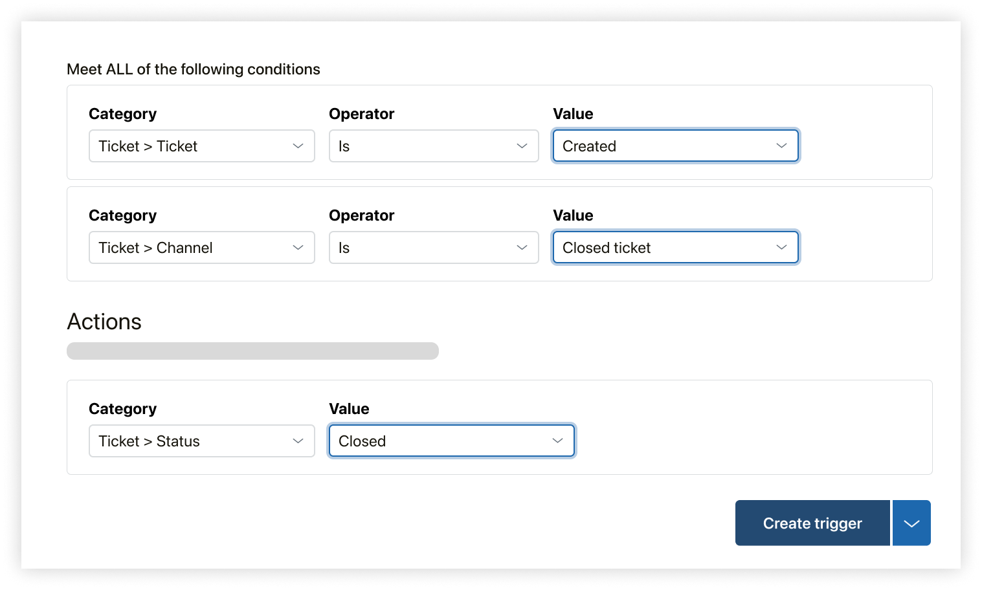Image resolution: width=982 pixels, height=590 pixels.
Task: Open the Ticket > Status action category dropdown
Action: pyautogui.click(x=194, y=441)
